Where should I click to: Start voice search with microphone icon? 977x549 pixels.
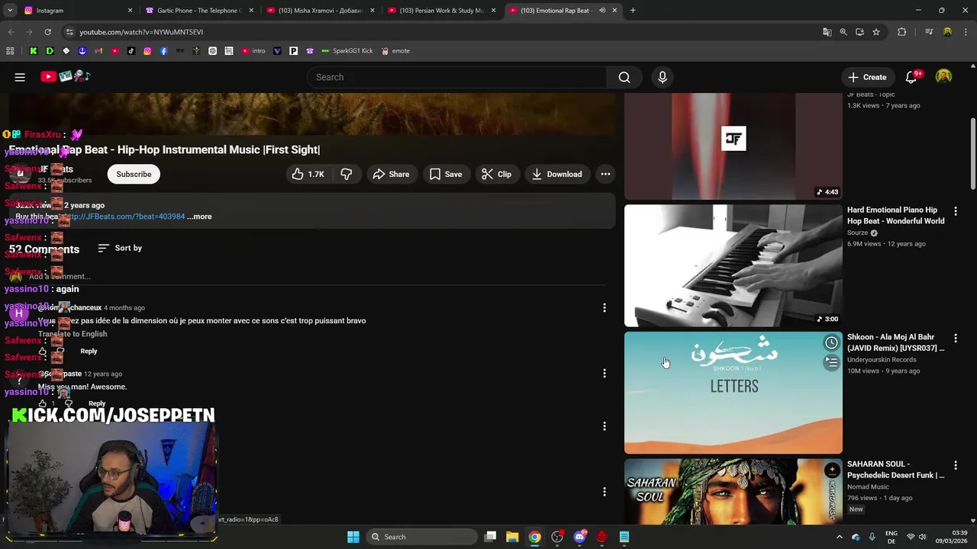(x=663, y=77)
